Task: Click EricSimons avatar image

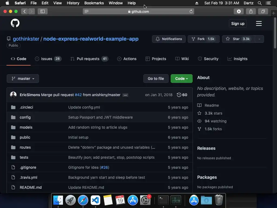Action: [x=13, y=95]
